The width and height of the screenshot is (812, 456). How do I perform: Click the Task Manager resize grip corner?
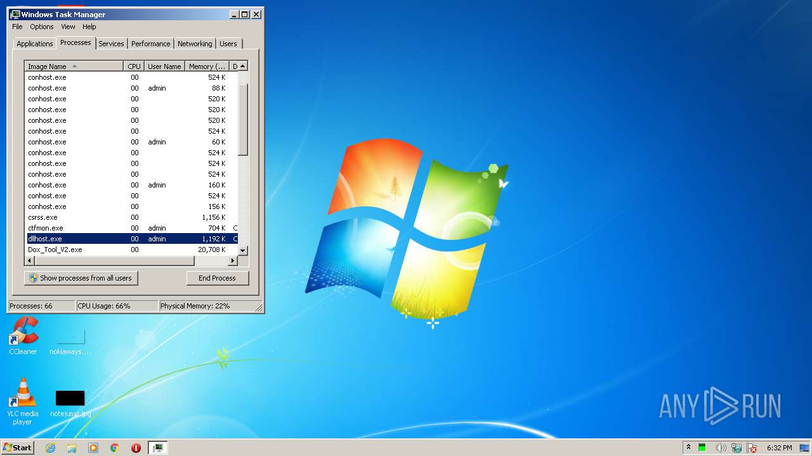(x=259, y=307)
